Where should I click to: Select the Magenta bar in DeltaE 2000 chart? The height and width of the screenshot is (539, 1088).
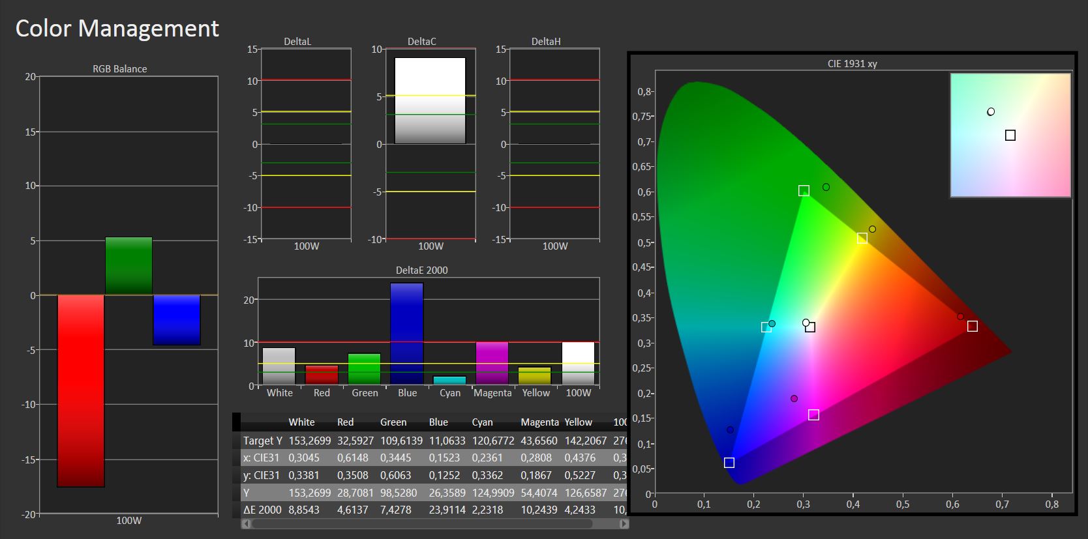tap(492, 363)
